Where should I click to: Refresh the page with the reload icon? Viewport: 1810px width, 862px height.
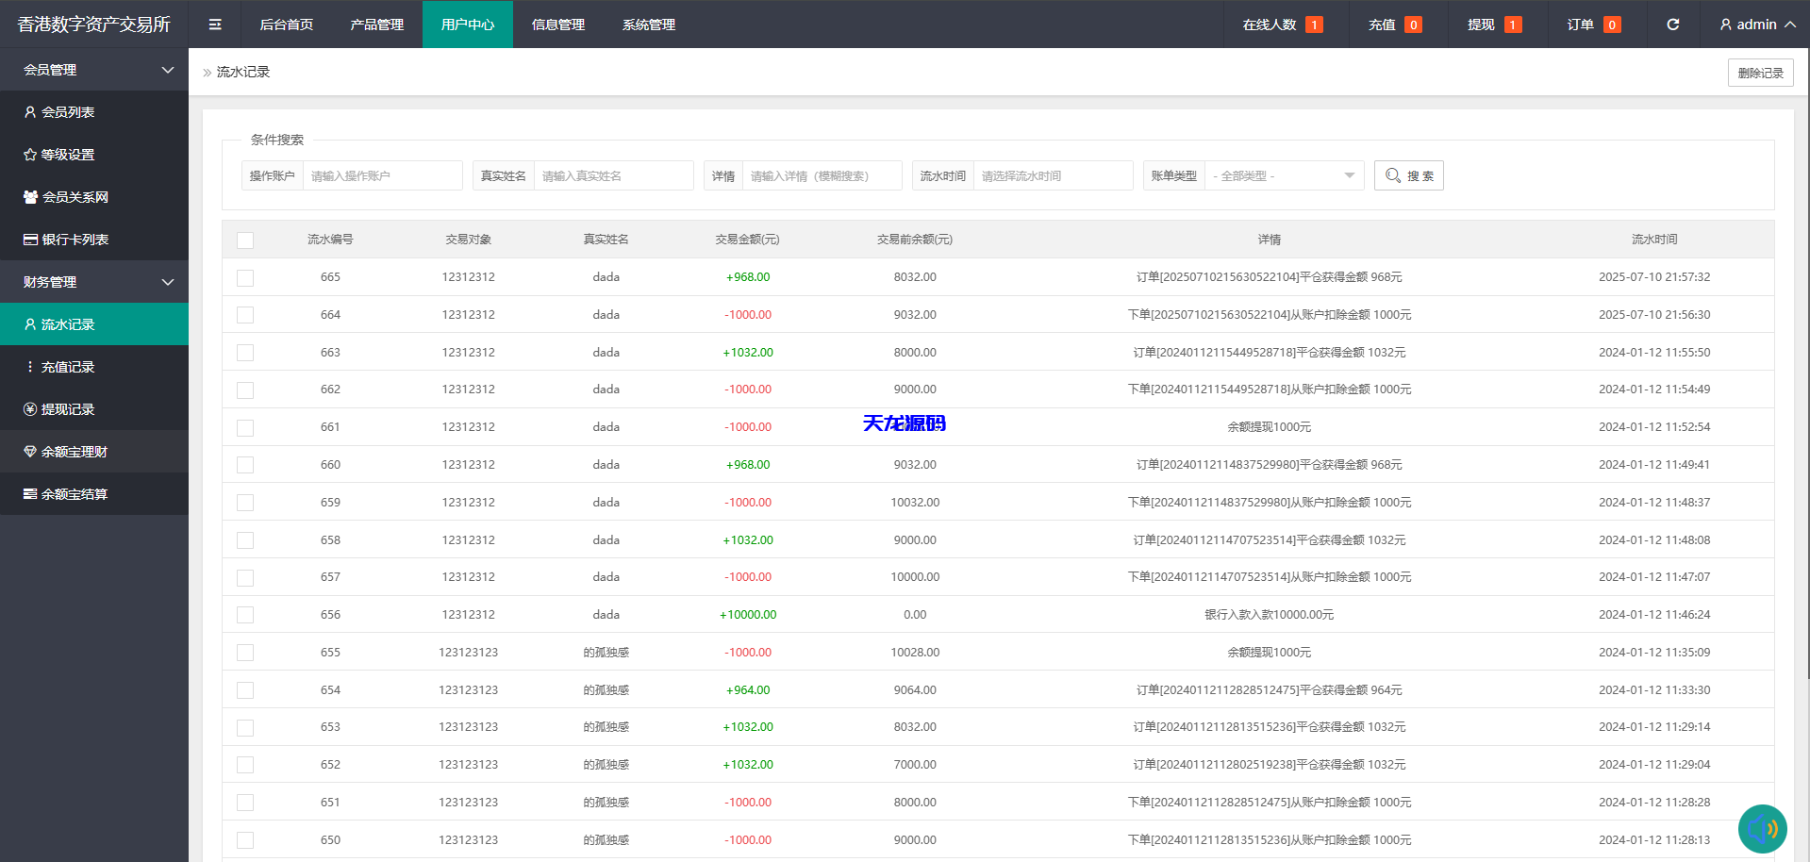[x=1672, y=25]
